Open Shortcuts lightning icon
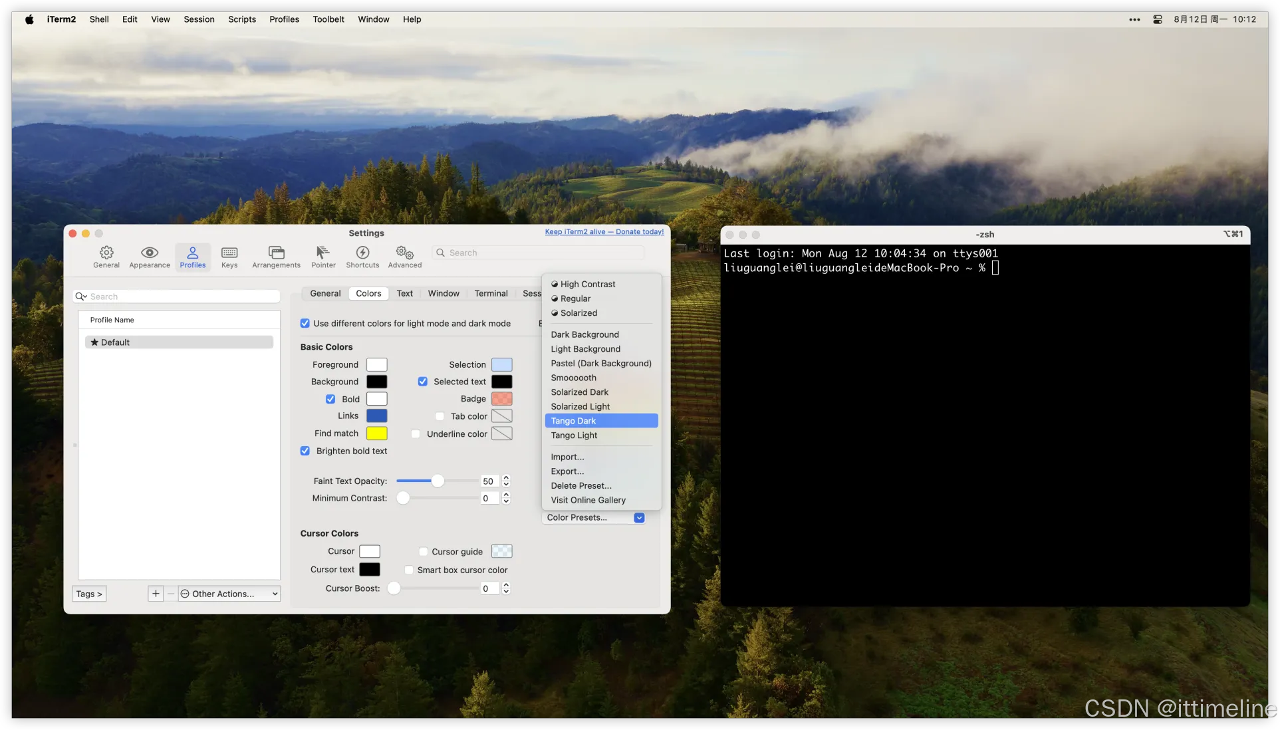The height and width of the screenshot is (730, 1280). pyautogui.click(x=362, y=253)
